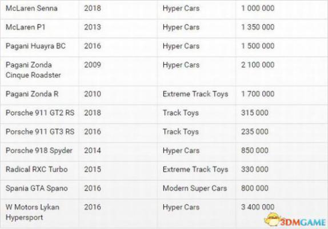The height and width of the screenshot is (229, 328).
Task: Select the Pagani Zonda R entry
Action: click(x=32, y=94)
